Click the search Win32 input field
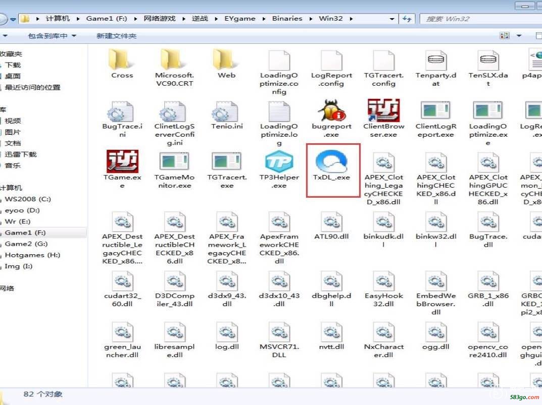This screenshot has width=542, height=405. 481,19
